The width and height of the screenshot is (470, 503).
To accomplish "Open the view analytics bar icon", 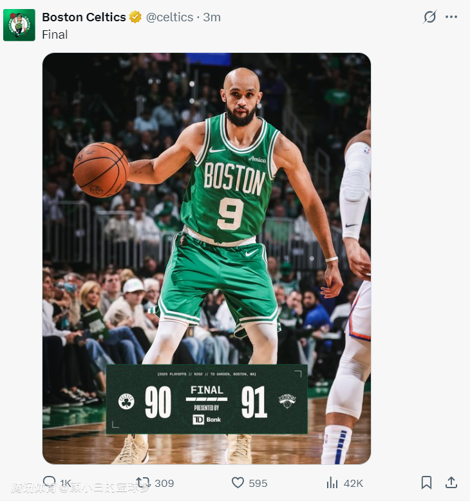I will pyautogui.click(x=332, y=482).
